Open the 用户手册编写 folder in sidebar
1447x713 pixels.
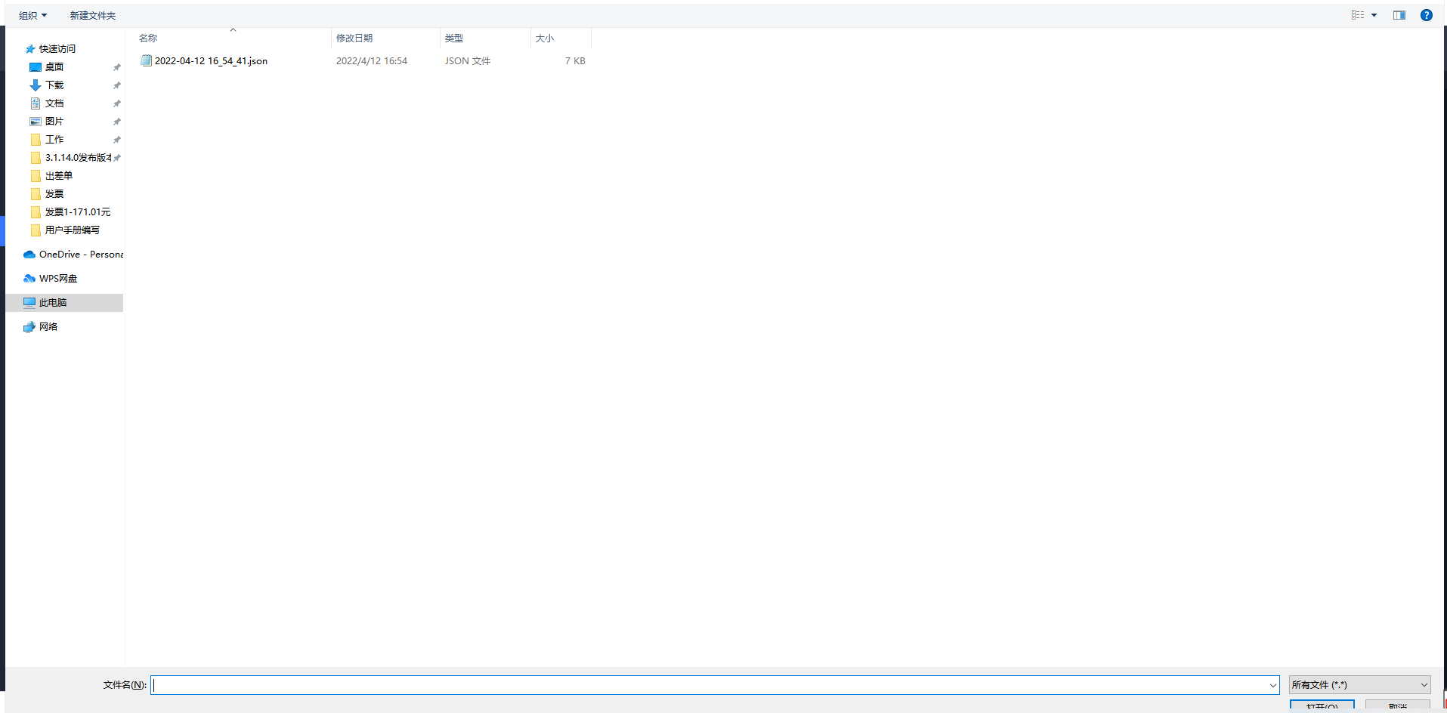(x=65, y=230)
